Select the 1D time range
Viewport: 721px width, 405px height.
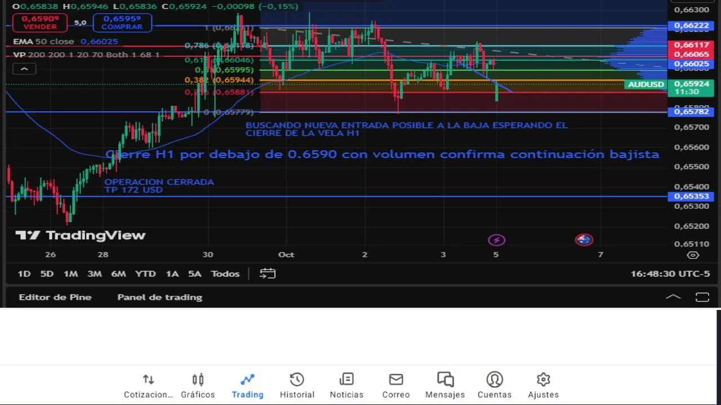[24, 273]
